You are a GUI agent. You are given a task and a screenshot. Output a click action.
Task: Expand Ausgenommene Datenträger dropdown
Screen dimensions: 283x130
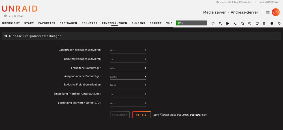tap(128, 77)
